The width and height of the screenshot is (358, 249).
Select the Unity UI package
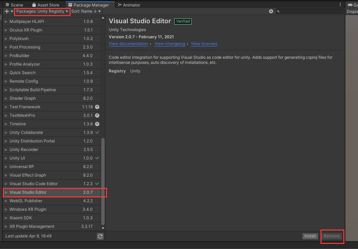(x=51, y=158)
